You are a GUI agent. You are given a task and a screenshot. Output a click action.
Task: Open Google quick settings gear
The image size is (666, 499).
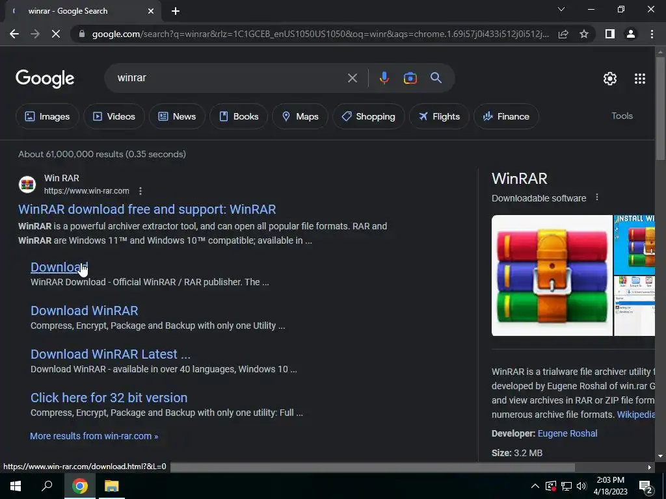(x=610, y=79)
